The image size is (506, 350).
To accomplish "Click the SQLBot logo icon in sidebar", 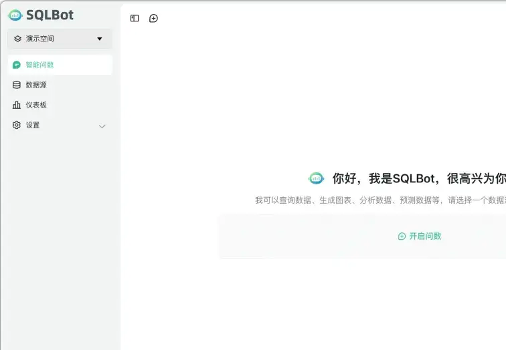I will pyautogui.click(x=15, y=15).
